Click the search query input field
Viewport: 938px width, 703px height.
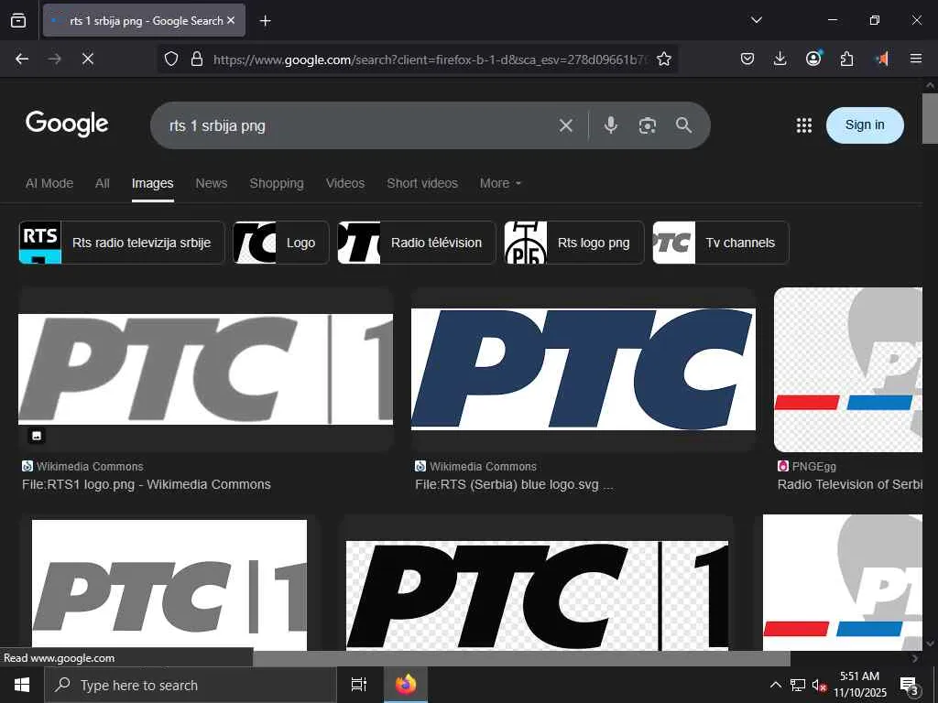pos(359,125)
